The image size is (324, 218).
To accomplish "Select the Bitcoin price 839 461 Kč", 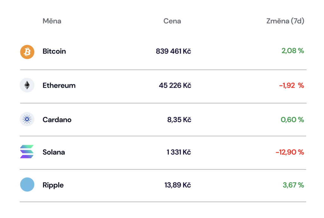I will (173, 51).
